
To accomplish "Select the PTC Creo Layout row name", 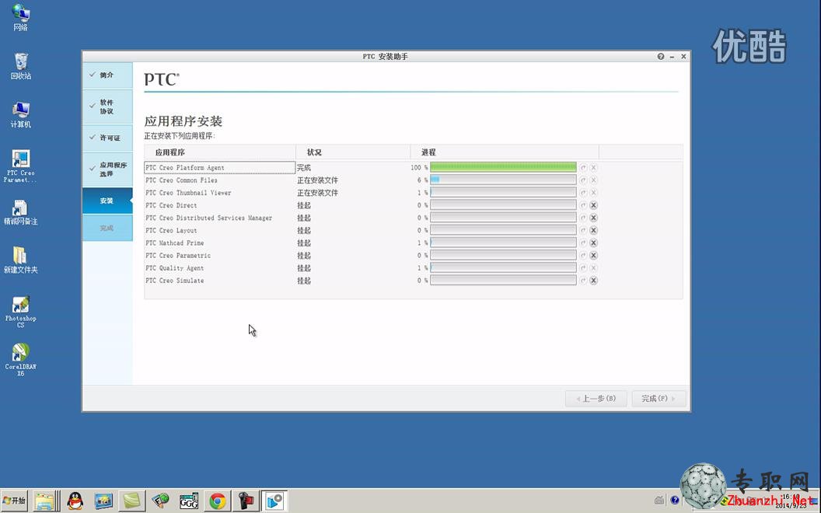I will pyautogui.click(x=171, y=230).
